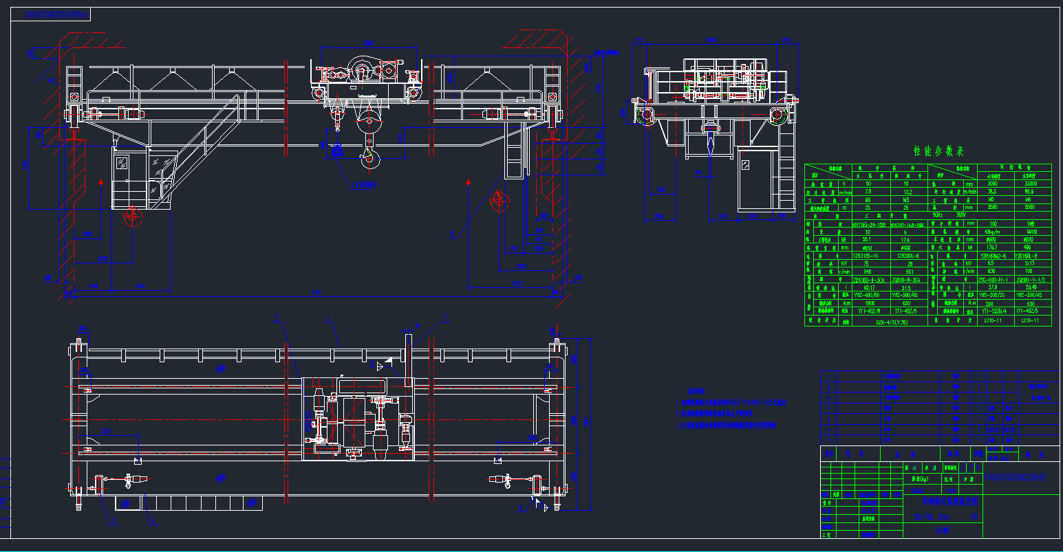Click the vertical ladder right of front elevation
The image size is (1063, 552).
512,155
